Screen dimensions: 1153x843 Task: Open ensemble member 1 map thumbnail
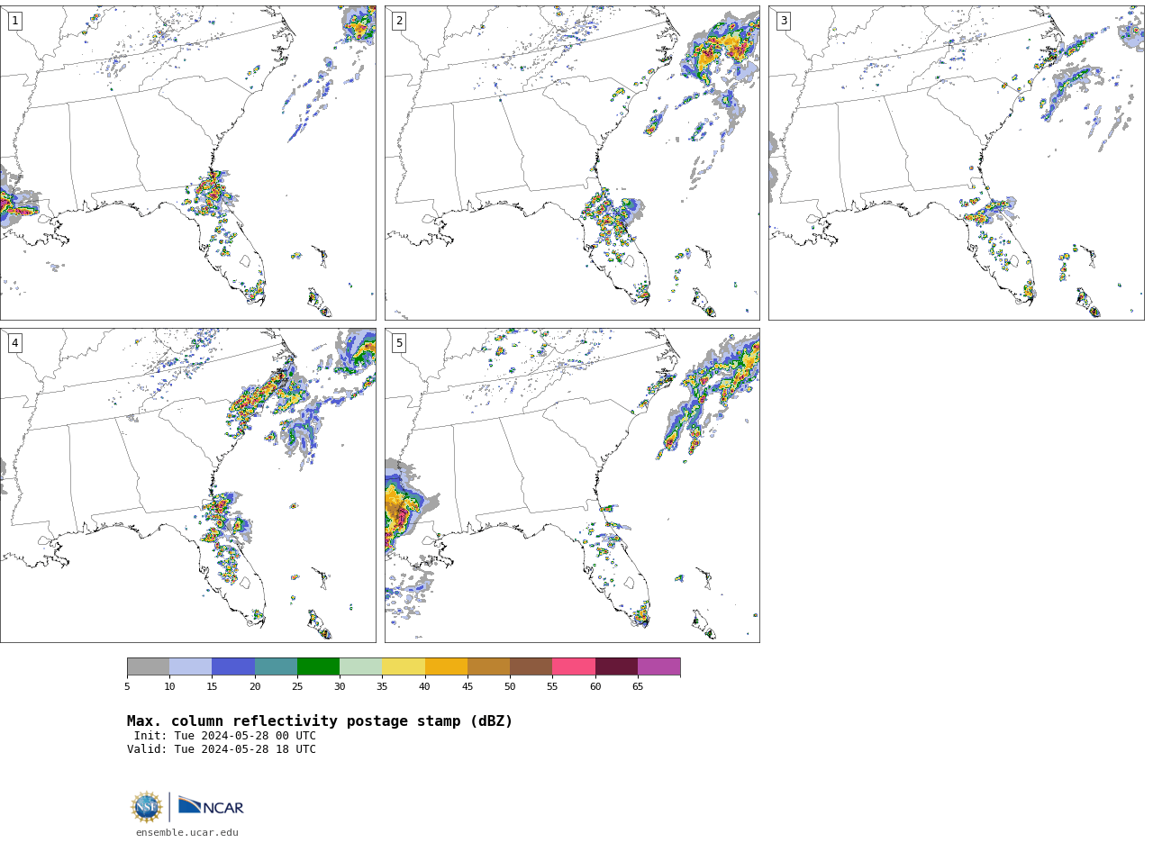tap(188, 163)
